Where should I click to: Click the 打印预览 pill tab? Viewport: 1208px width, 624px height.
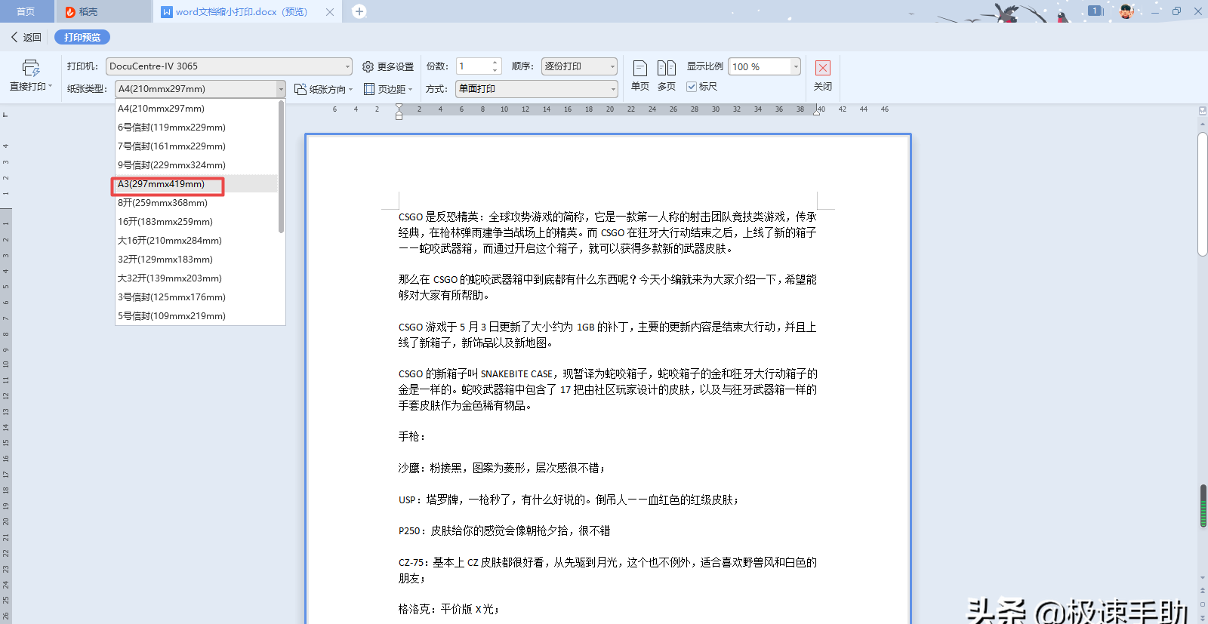82,37
